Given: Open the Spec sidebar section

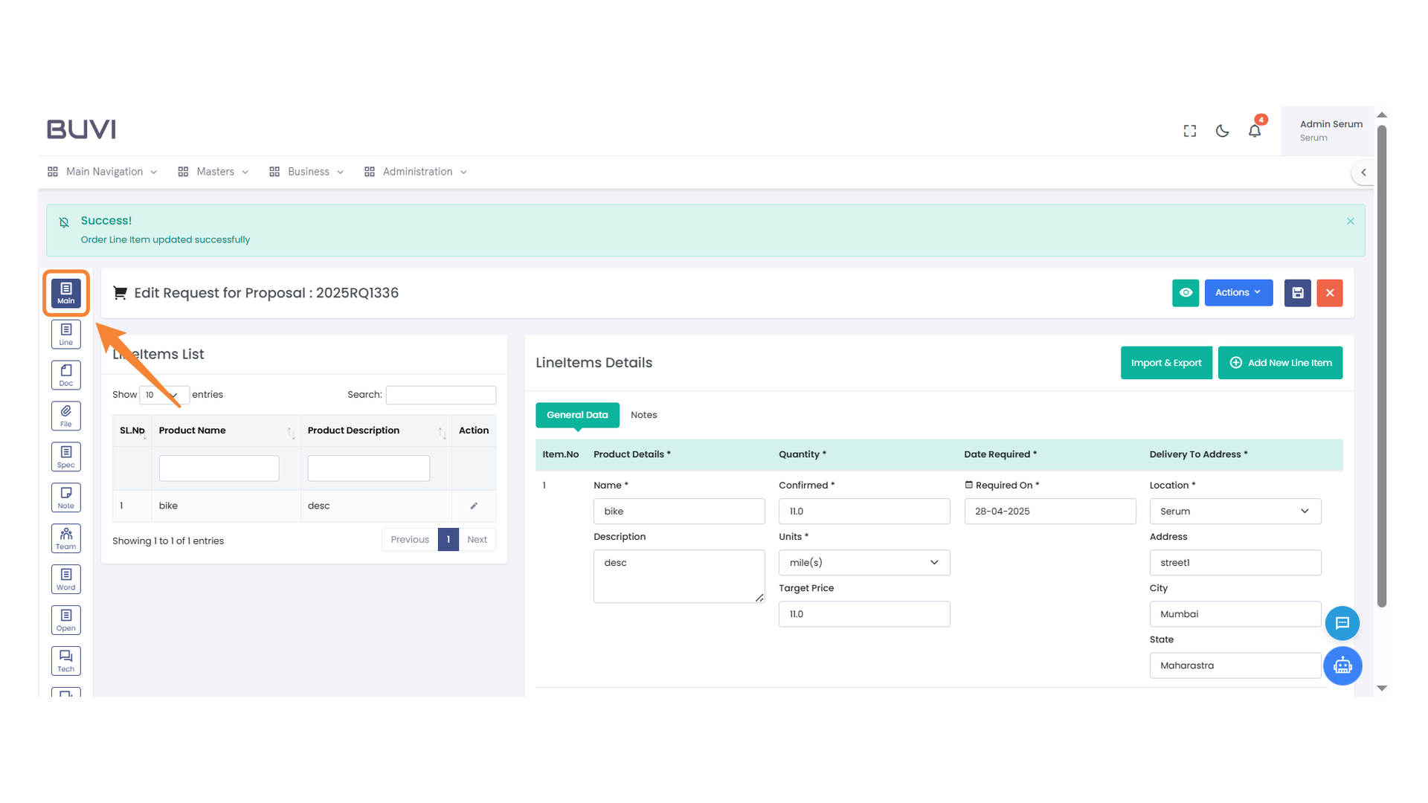Looking at the screenshot, I should 65,457.
